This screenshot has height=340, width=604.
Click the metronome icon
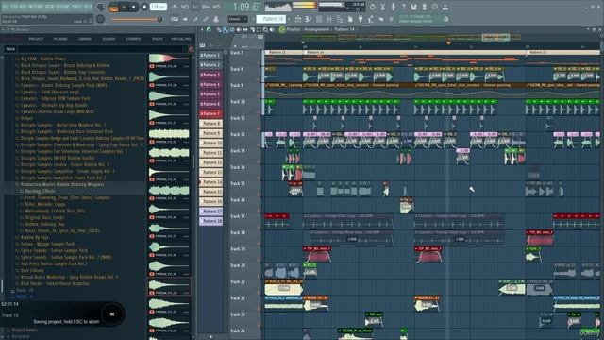(175, 7)
